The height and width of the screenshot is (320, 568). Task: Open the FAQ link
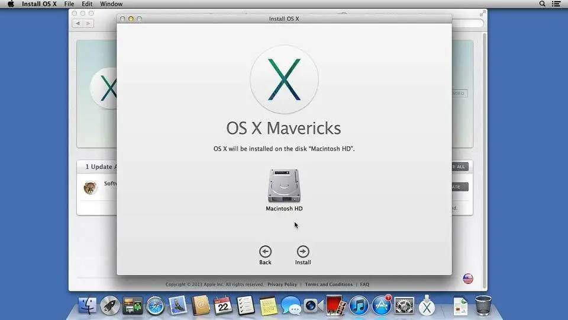[364, 284]
